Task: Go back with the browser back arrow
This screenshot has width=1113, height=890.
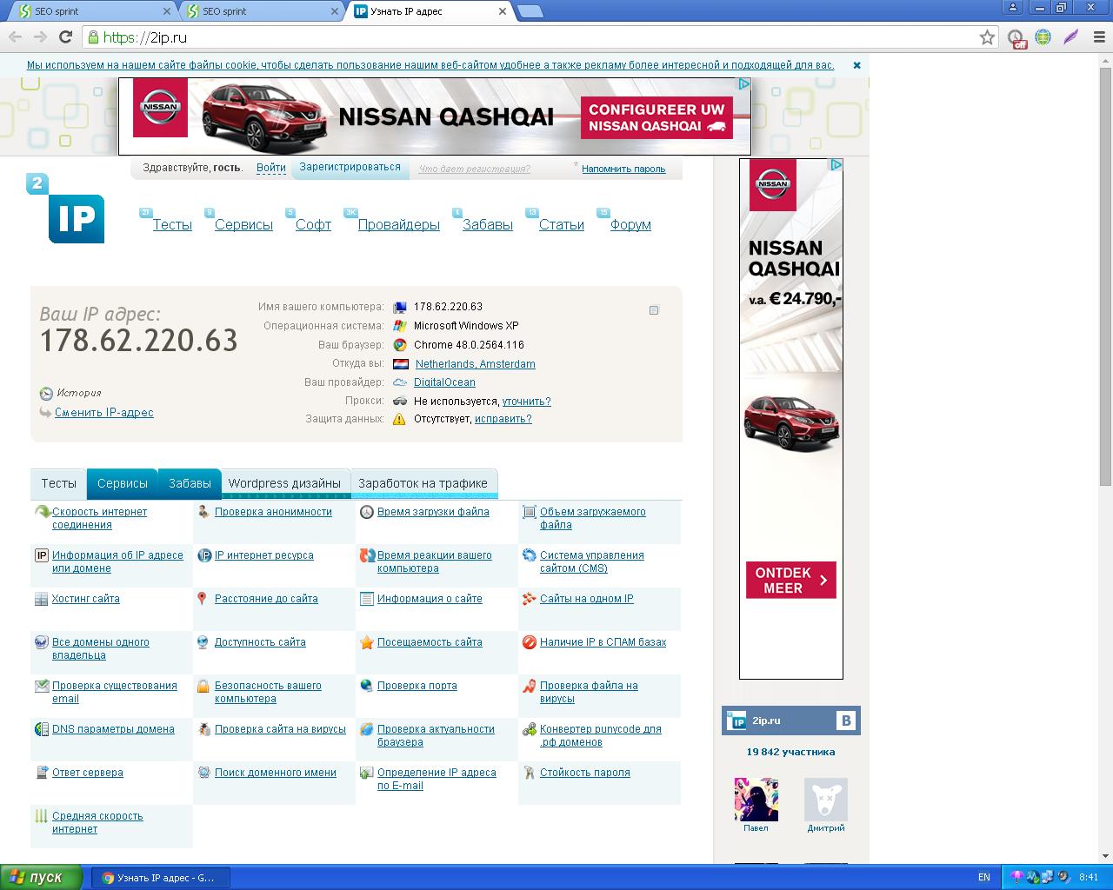Action: pos(15,37)
